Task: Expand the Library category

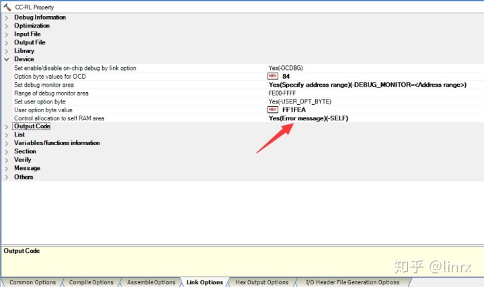Action: tap(7, 51)
